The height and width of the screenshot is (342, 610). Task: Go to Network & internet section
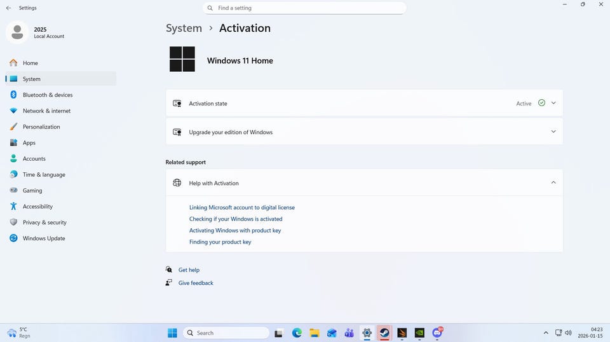point(46,111)
